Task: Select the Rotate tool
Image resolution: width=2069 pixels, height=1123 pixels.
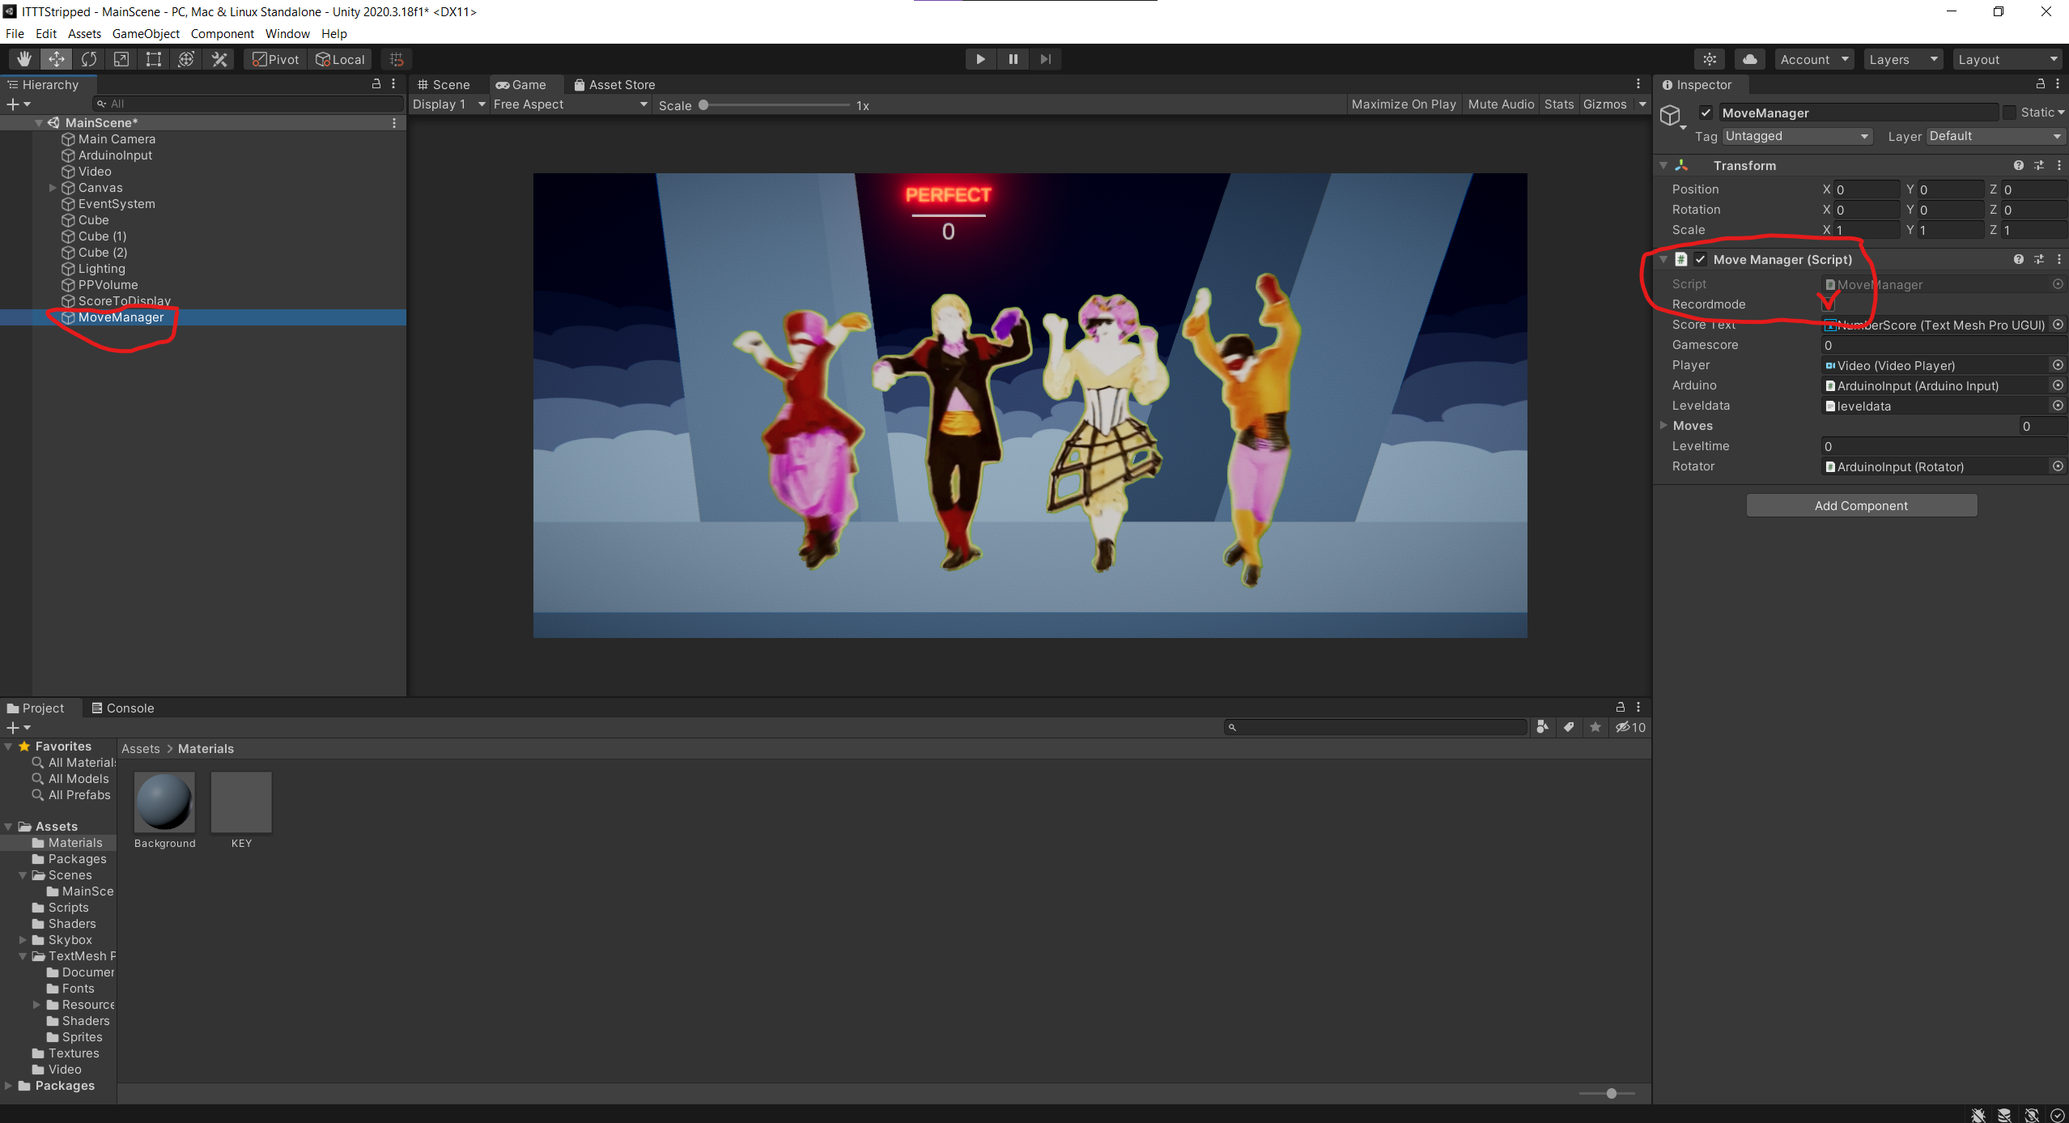Action: (89, 59)
